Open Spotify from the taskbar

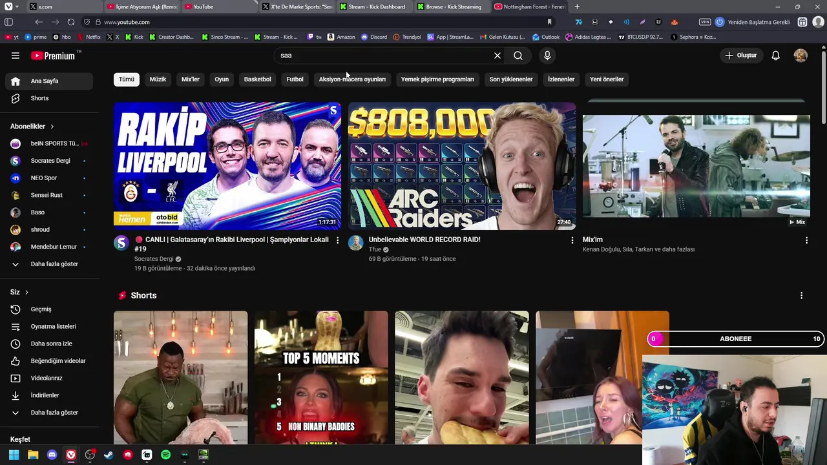pos(165,455)
